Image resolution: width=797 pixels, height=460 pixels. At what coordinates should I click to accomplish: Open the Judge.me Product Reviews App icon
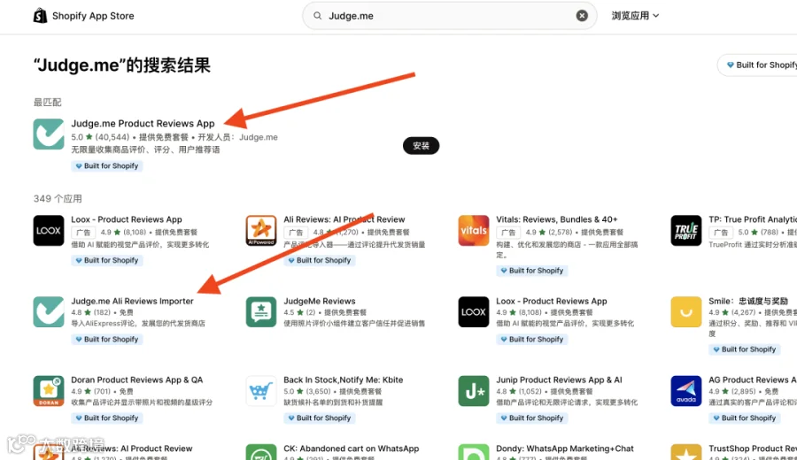click(49, 134)
